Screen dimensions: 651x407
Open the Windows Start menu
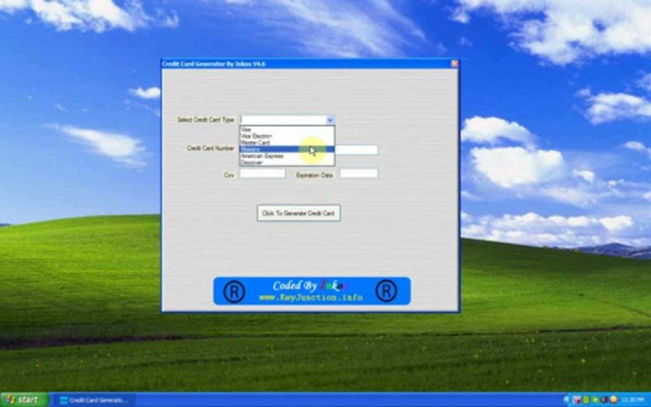pos(24,400)
